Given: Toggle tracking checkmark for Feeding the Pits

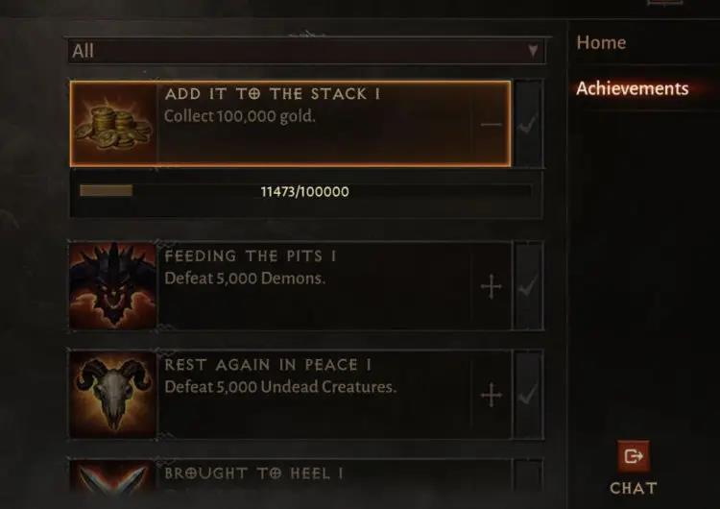Looking at the screenshot, I should 529,286.
